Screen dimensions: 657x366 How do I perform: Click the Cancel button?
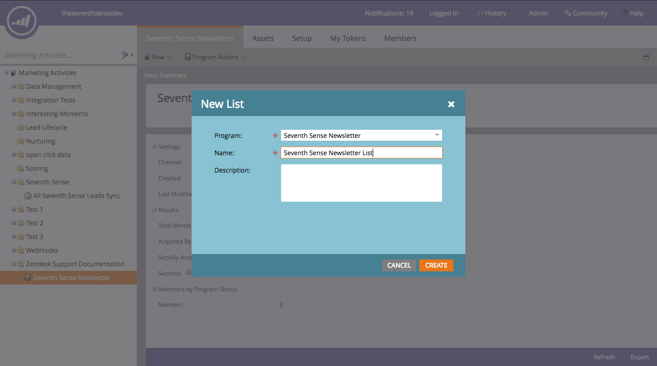(x=399, y=265)
